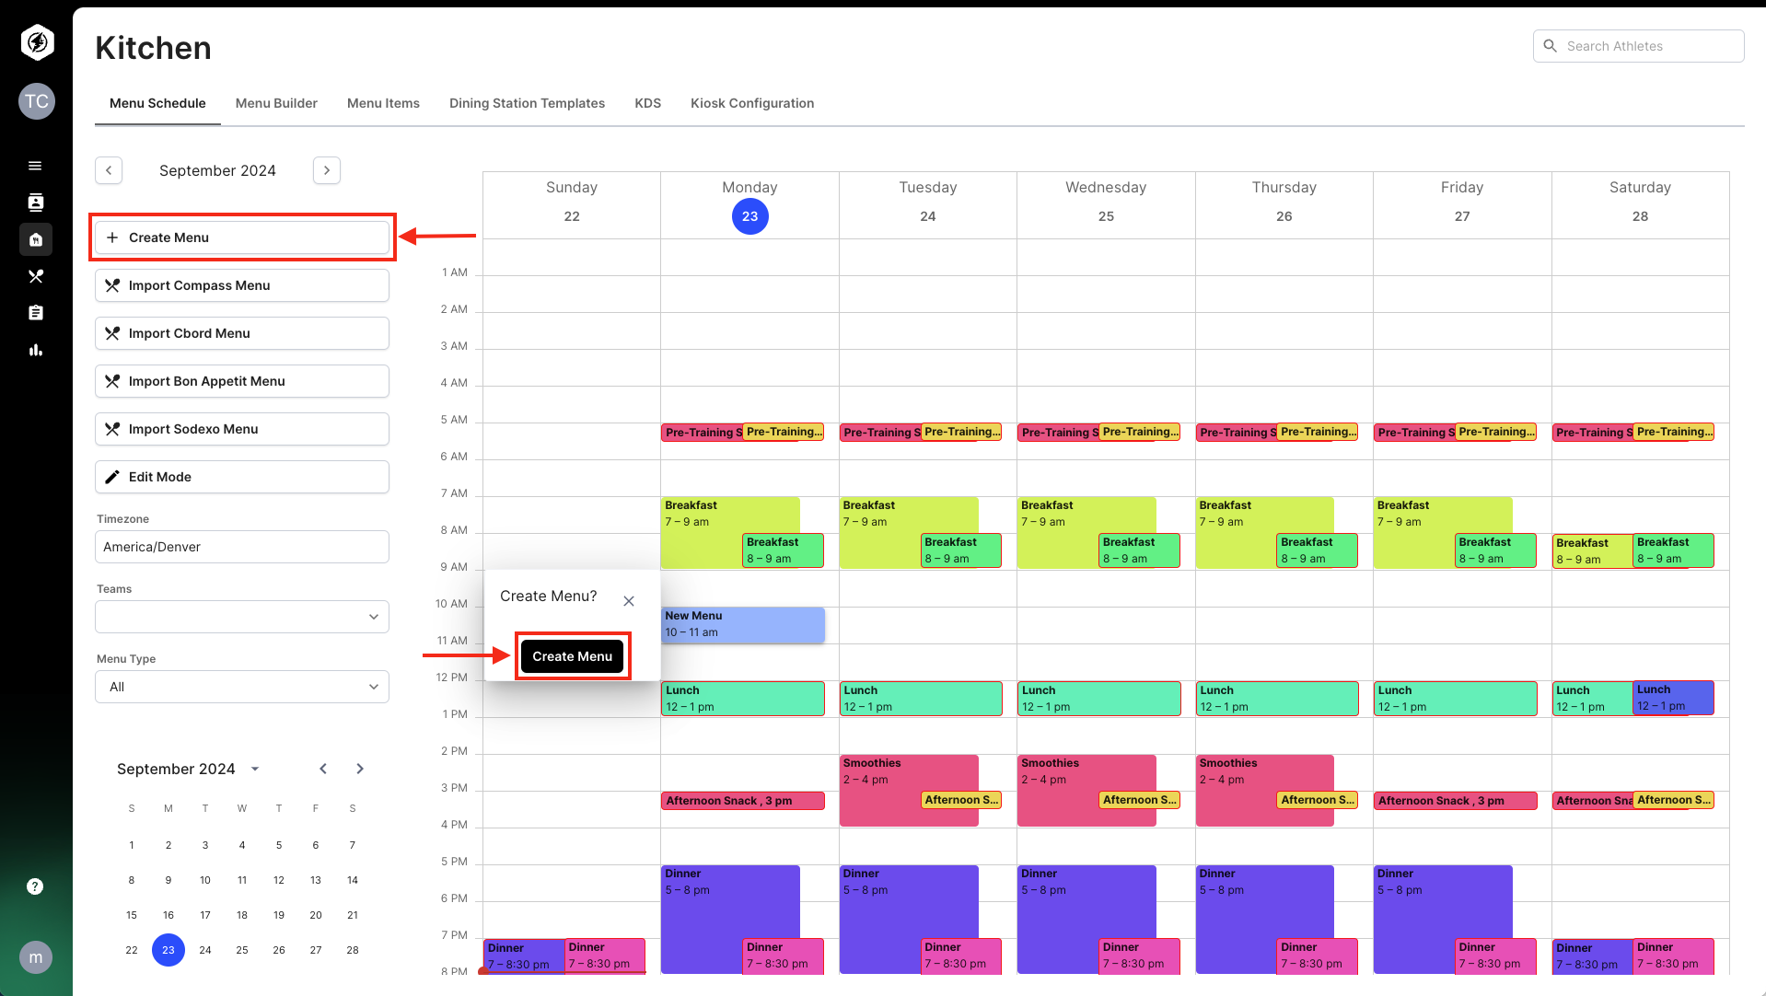Open the Kiosk Configuration tab
This screenshot has height=996, width=1766.
point(752,103)
